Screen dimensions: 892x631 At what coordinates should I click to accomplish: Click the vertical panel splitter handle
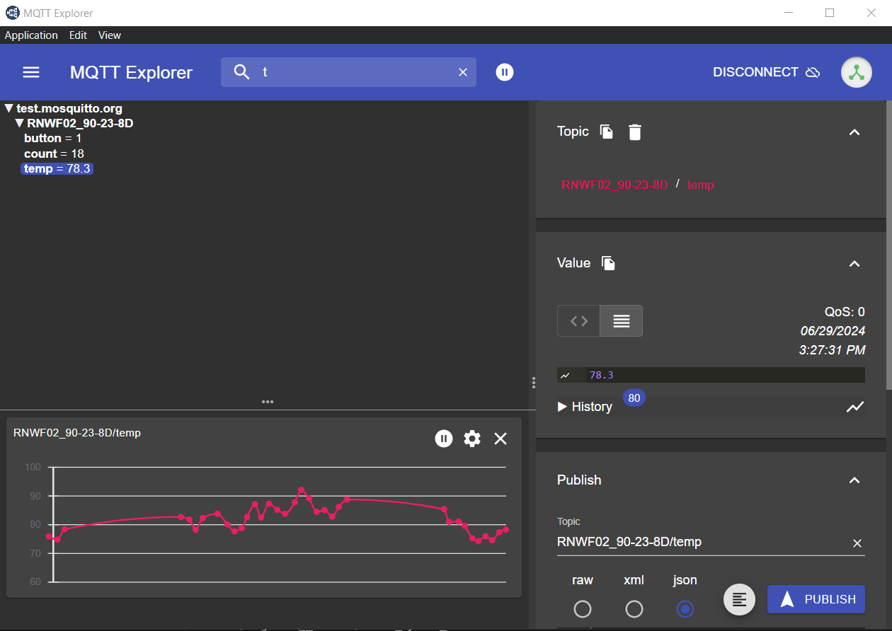click(533, 383)
